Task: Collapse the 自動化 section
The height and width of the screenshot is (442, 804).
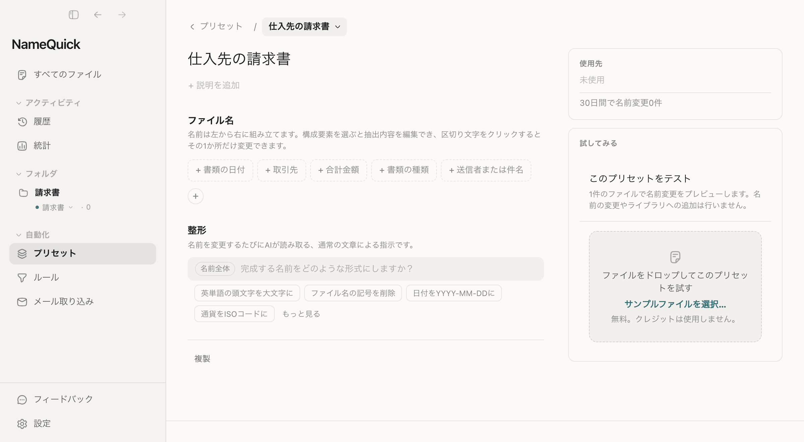Action: tap(19, 235)
